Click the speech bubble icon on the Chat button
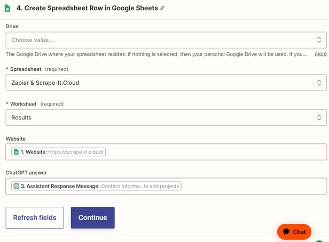 click(x=286, y=232)
